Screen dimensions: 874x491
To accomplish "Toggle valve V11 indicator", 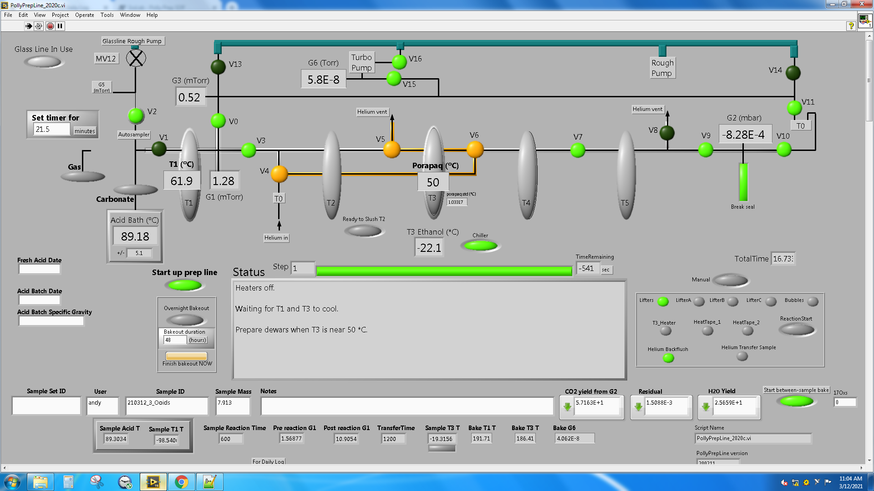I will point(794,108).
